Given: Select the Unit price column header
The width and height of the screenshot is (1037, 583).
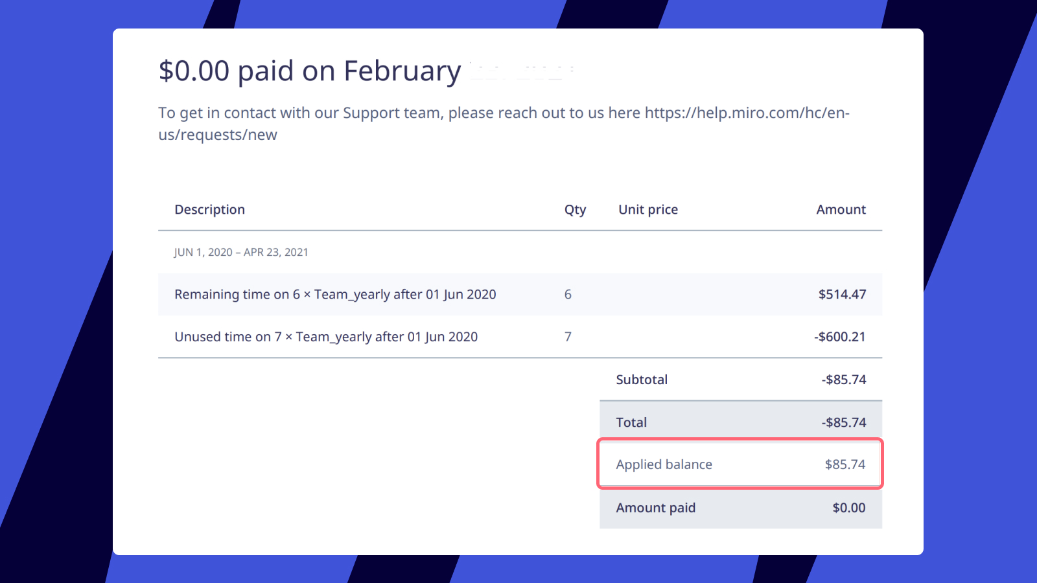Looking at the screenshot, I should pos(648,210).
